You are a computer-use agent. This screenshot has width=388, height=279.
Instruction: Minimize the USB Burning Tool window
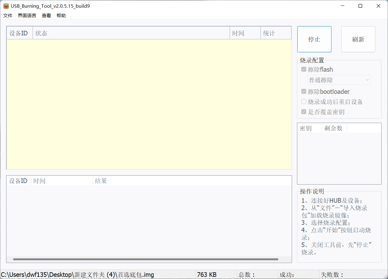(x=342, y=6)
